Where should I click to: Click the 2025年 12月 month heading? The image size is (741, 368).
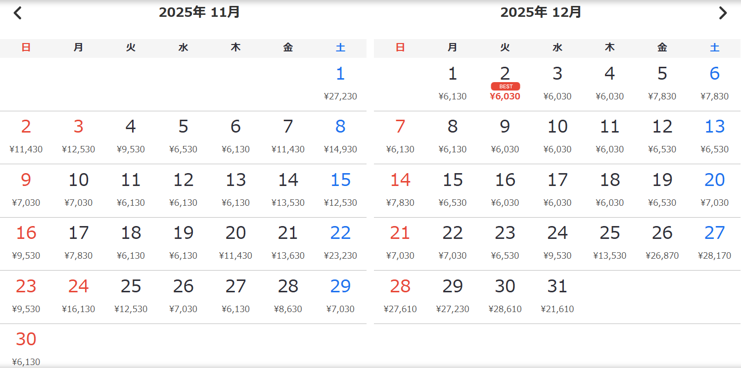[541, 12]
